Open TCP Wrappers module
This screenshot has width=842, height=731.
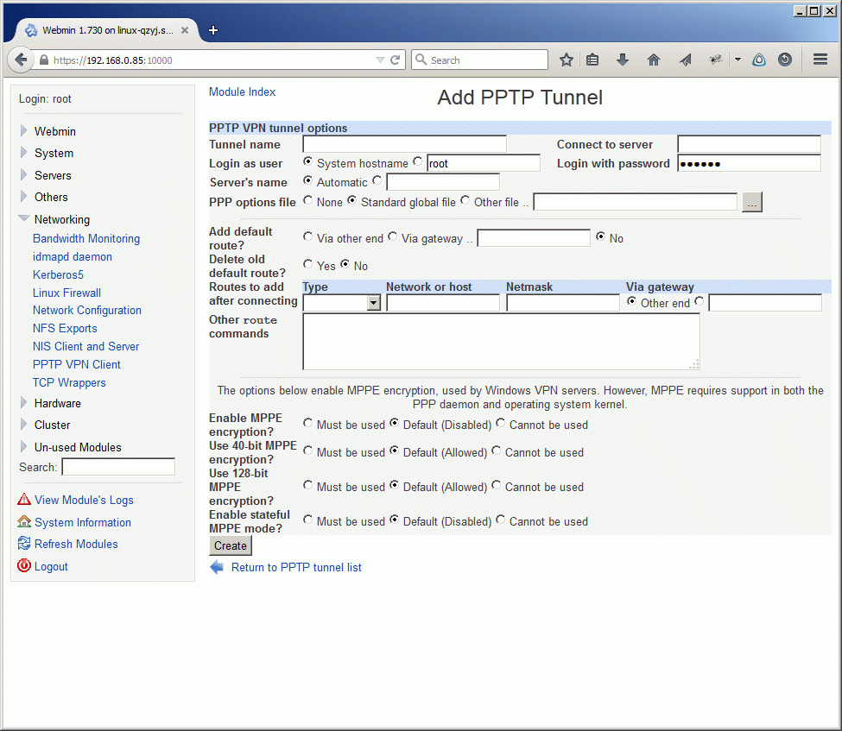pyautogui.click(x=69, y=382)
